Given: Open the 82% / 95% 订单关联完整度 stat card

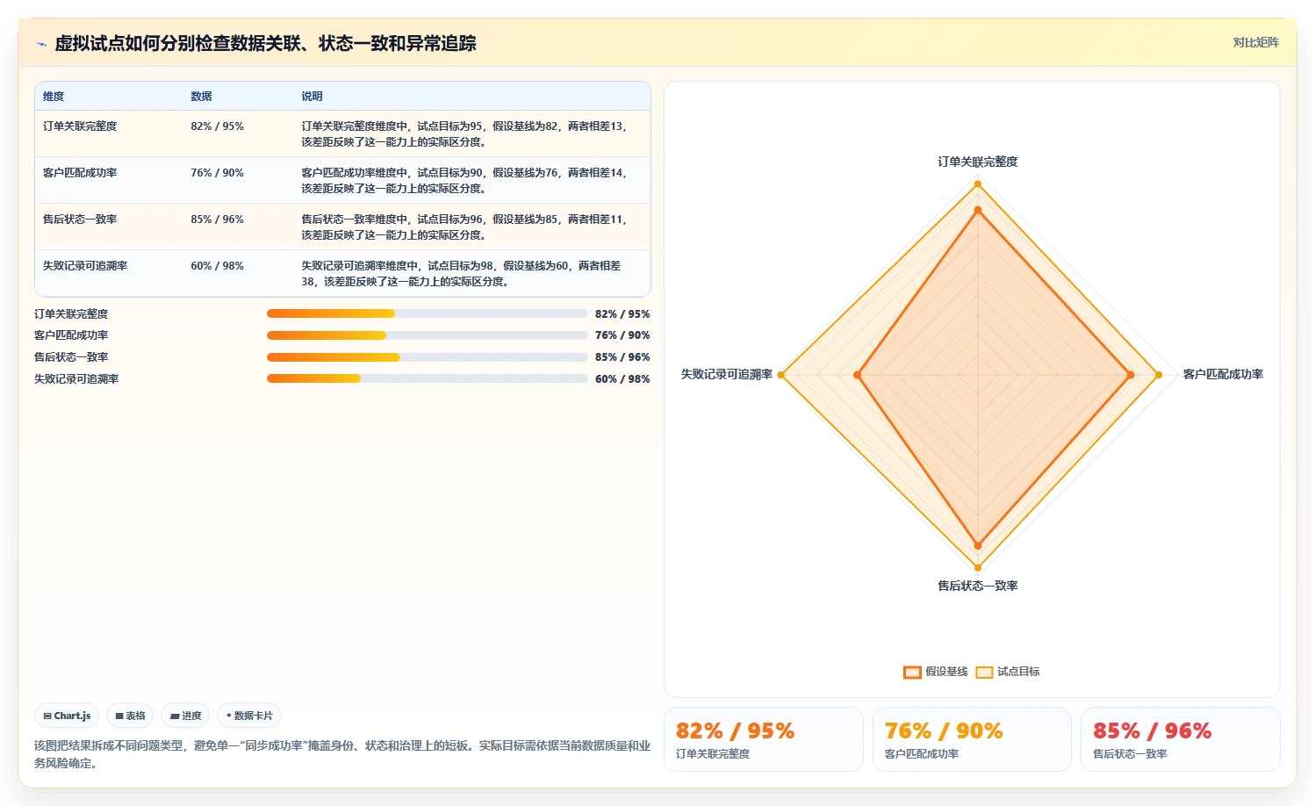Looking at the screenshot, I should click(x=764, y=739).
